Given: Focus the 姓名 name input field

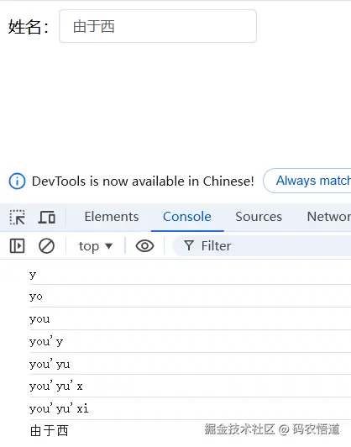Looking at the screenshot, I should pyautogui.click(x=158, y=26).
